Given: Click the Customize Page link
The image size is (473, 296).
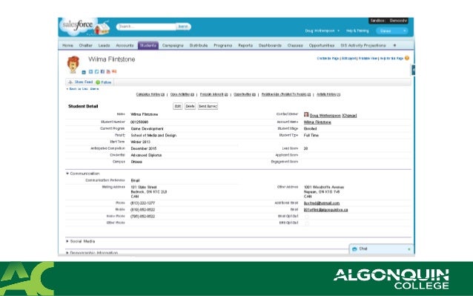Looking at the screenshot, I should 328,58.
